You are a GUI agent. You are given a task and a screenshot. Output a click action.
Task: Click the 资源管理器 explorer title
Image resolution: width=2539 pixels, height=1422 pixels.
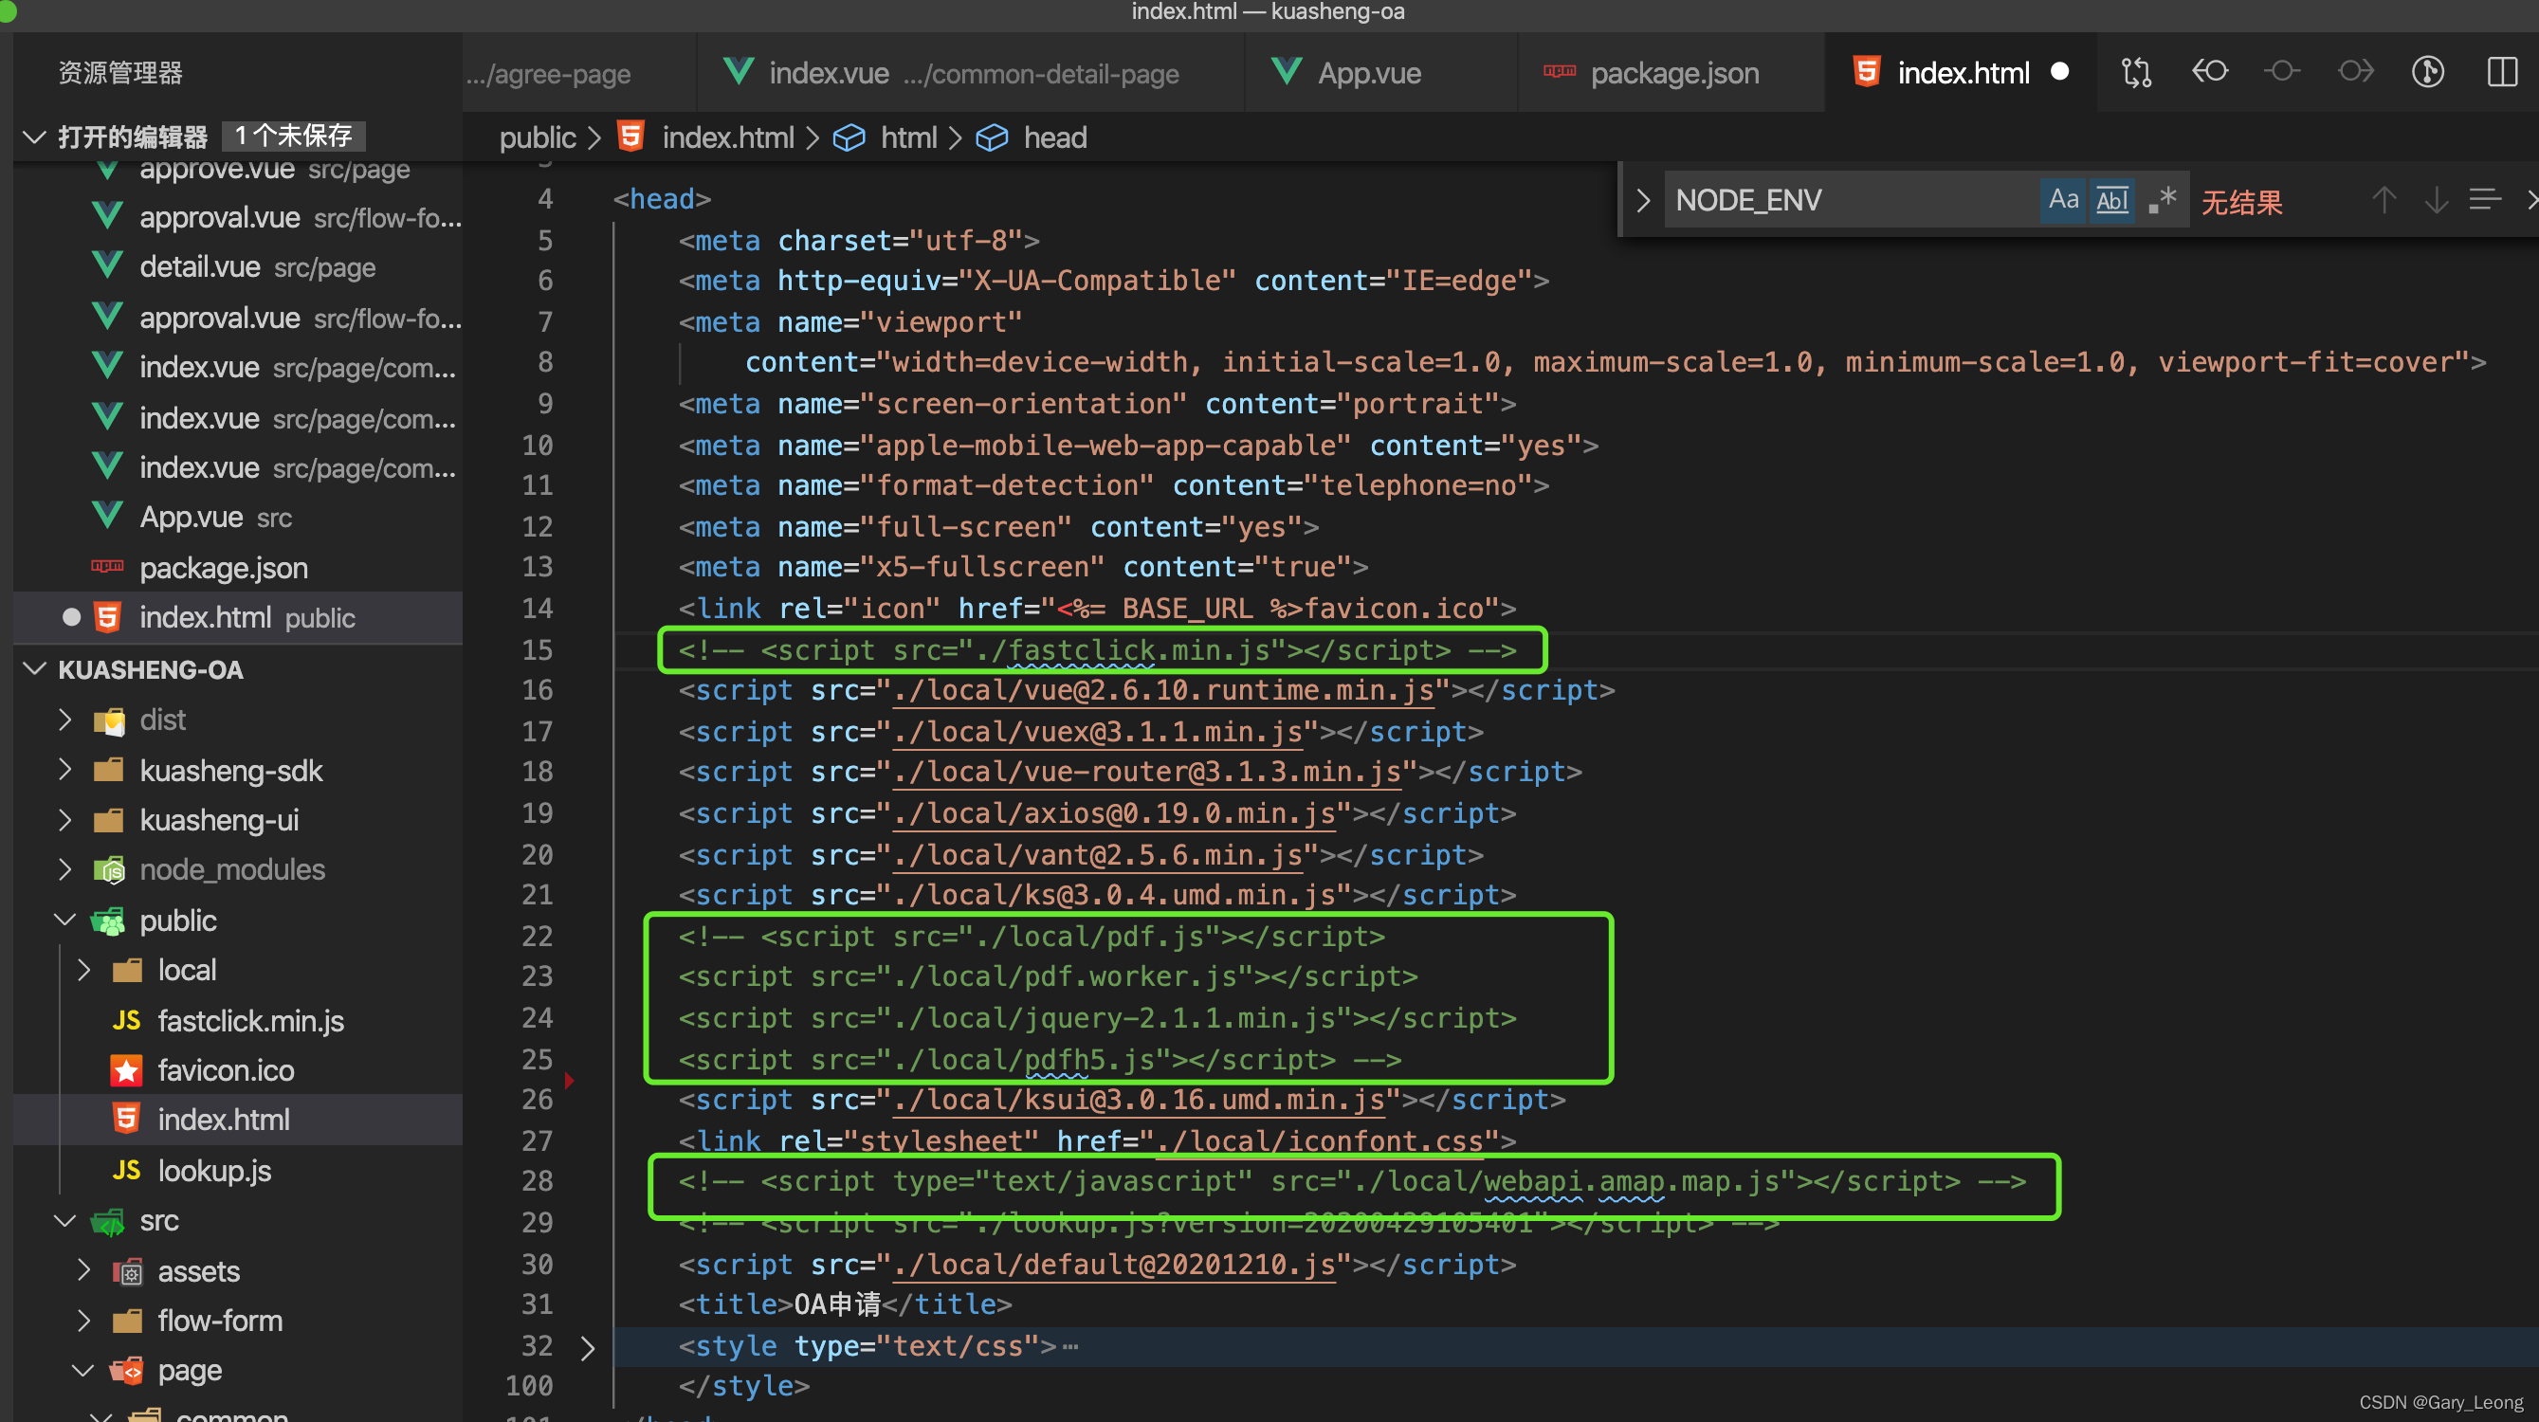tap(120, 73)
